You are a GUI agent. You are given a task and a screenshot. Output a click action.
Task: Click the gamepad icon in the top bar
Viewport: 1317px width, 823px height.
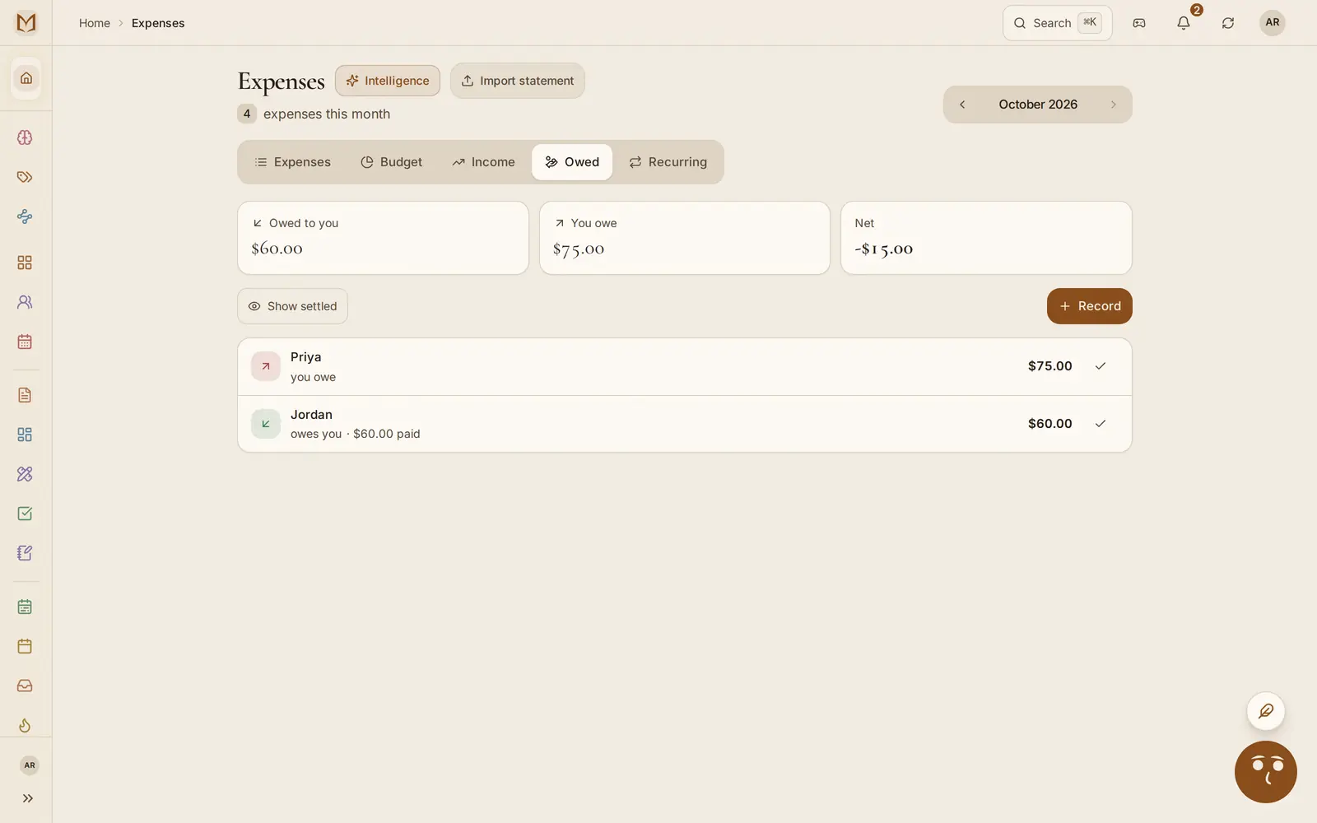click(x=1139, y=23)
